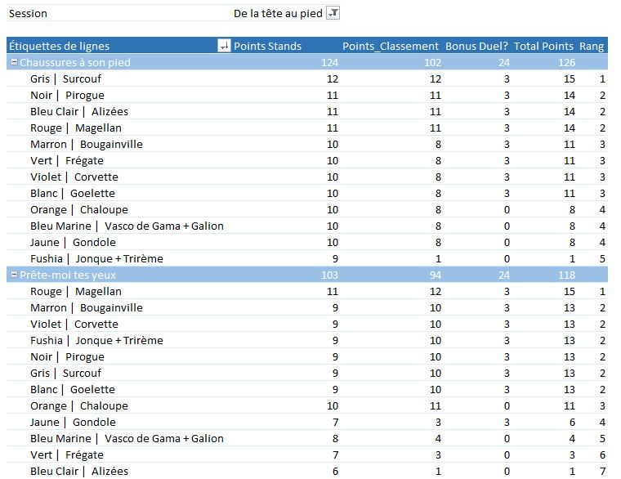The image size is (621, 479).
Task: Select the Étiquettes de lignes header cell
Action: click(x=59, y=46)
